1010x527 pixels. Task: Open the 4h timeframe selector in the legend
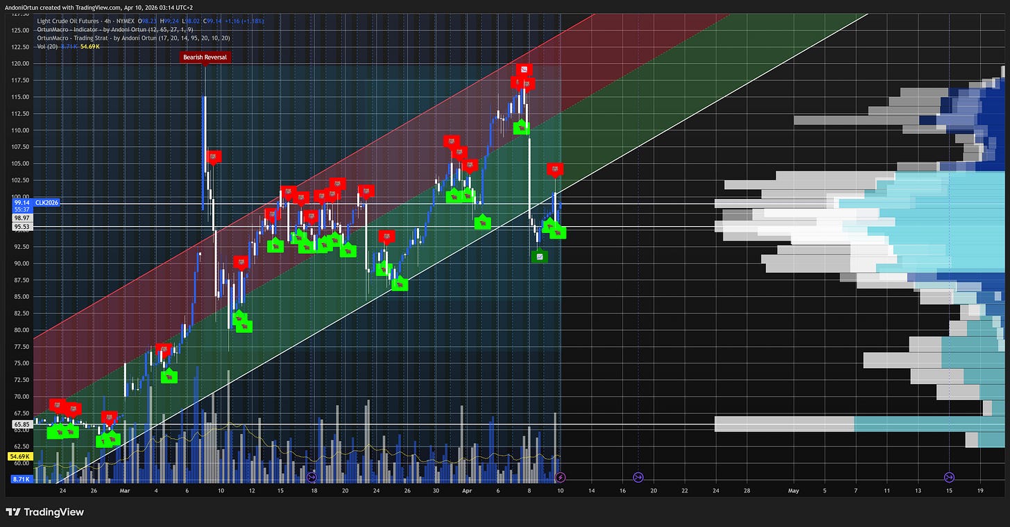click(108, 21)
